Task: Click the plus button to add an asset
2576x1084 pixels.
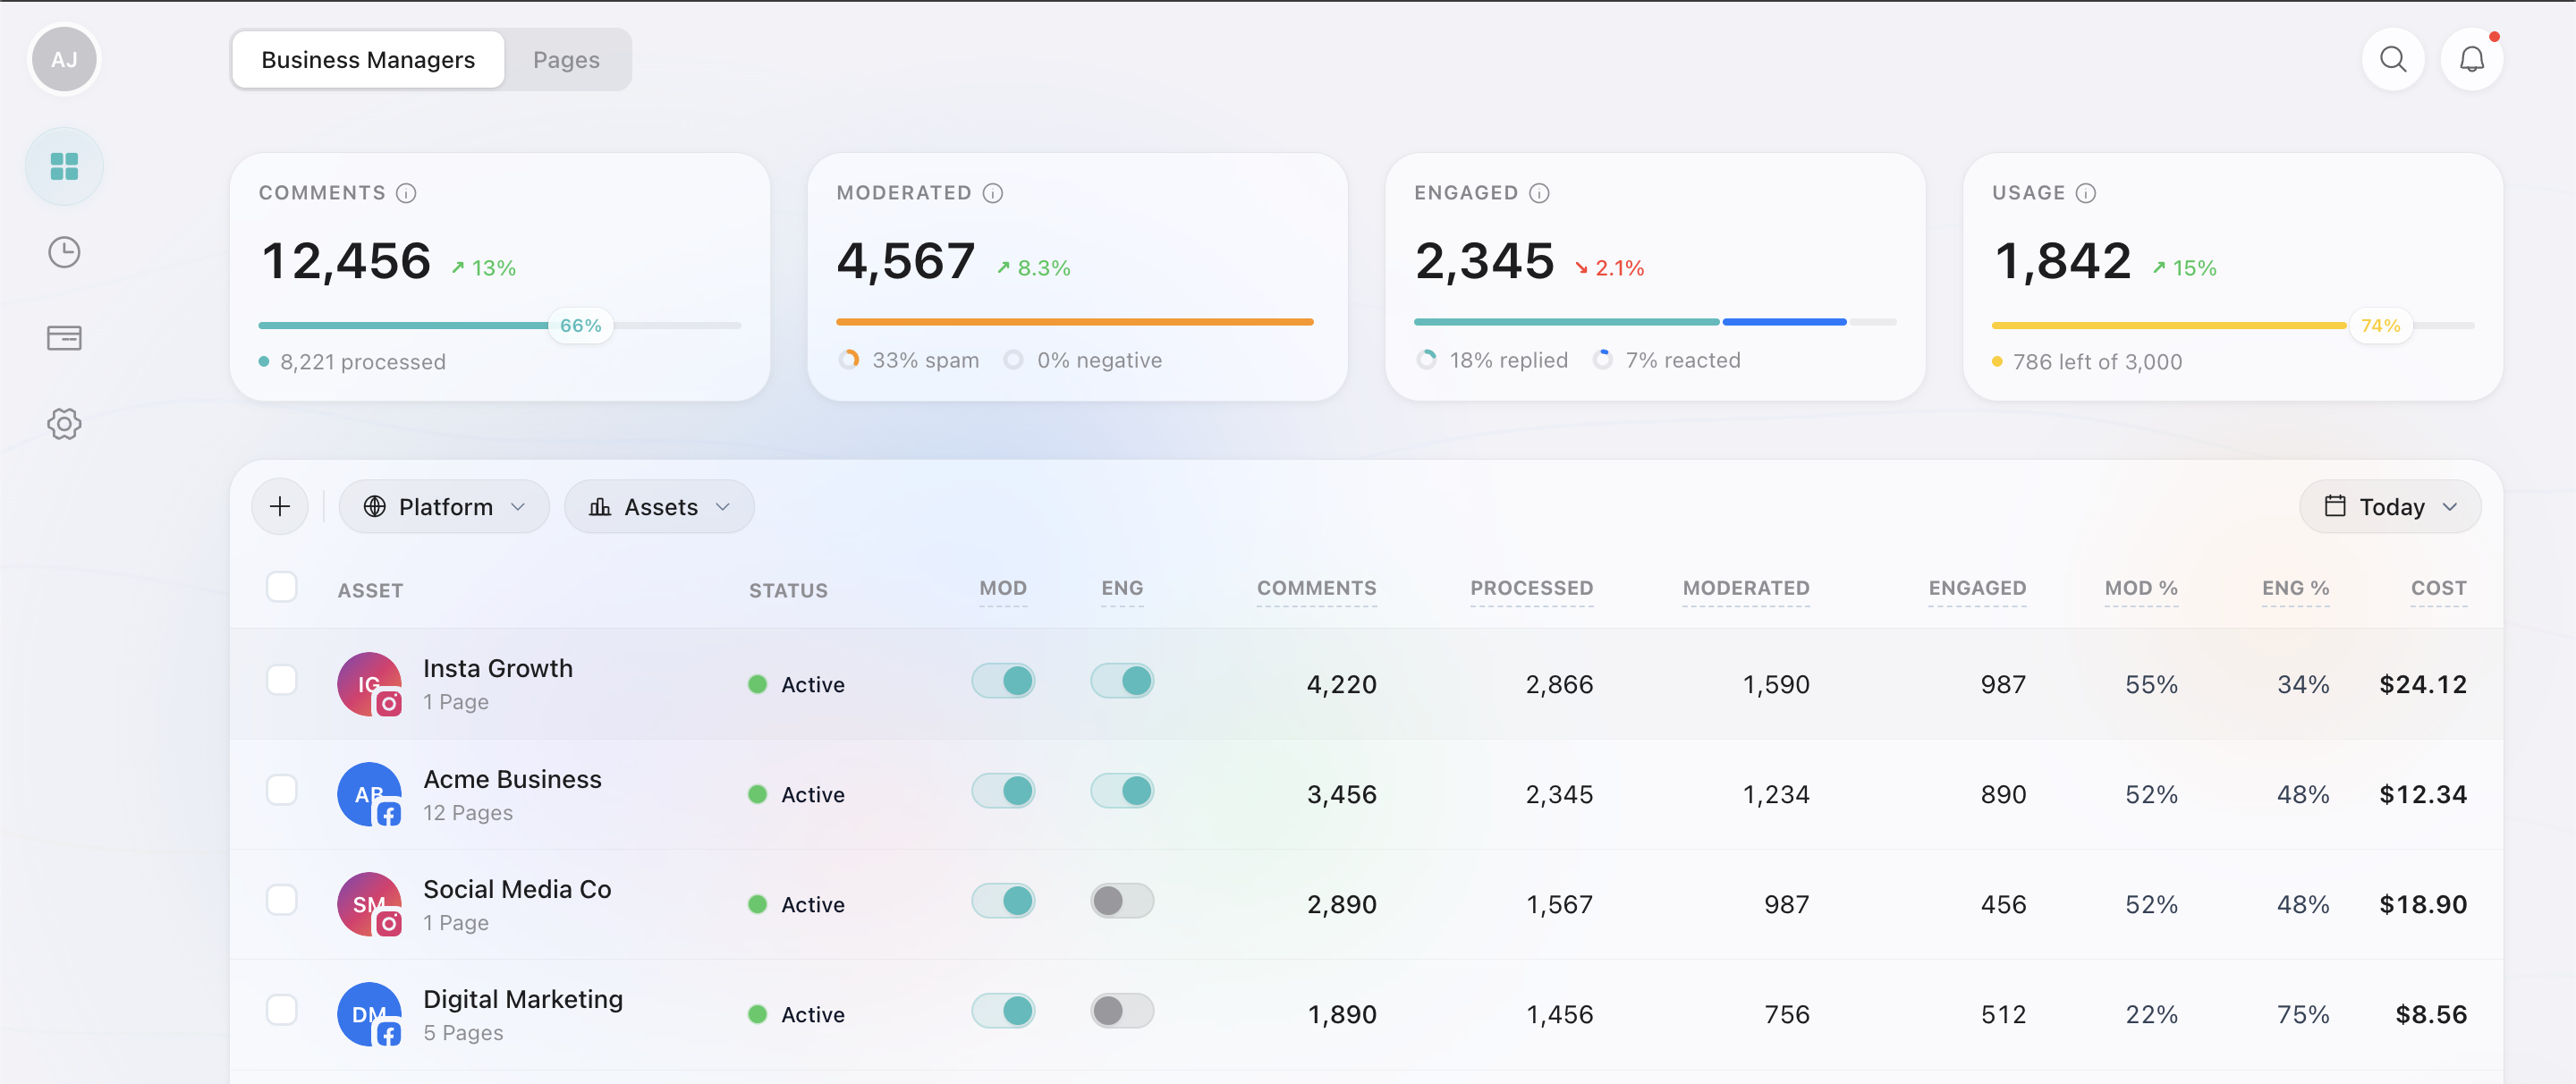Action: point(280,506)
